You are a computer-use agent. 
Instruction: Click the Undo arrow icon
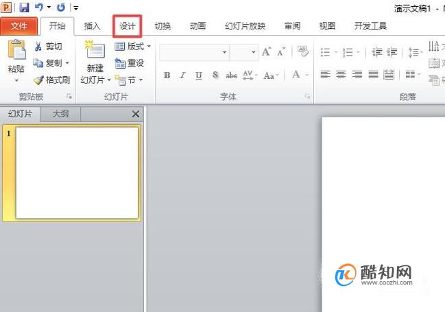pos(38,7)
